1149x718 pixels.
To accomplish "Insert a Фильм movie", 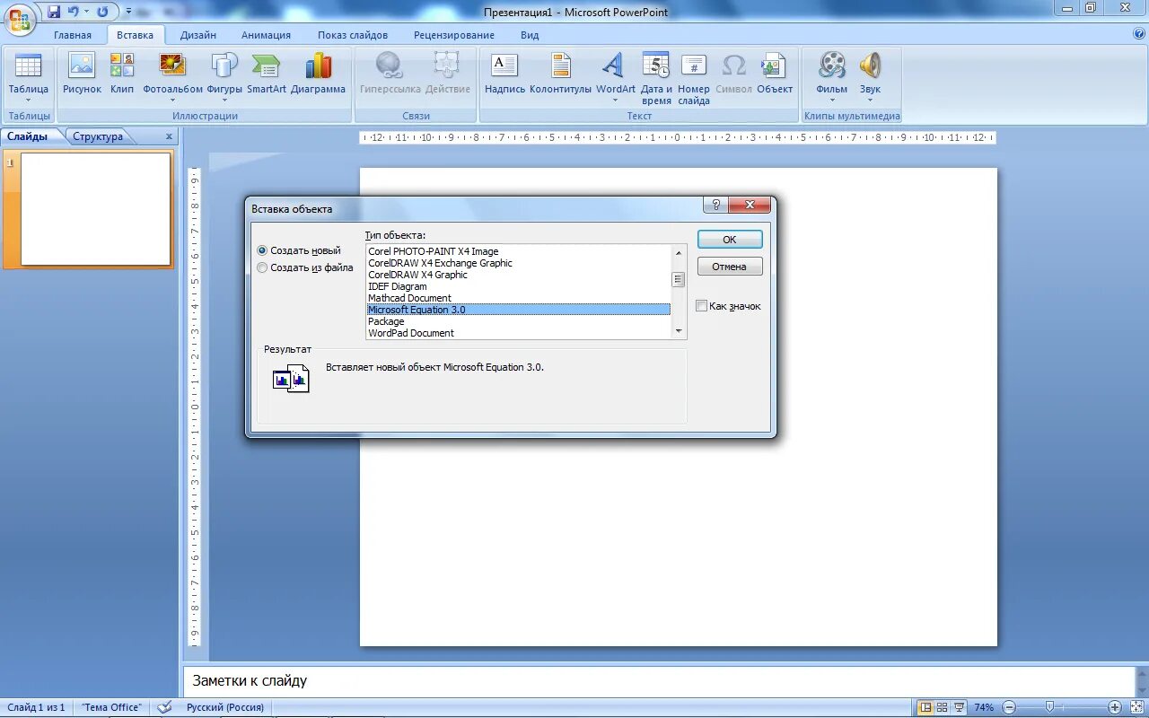I will [832, 78].
